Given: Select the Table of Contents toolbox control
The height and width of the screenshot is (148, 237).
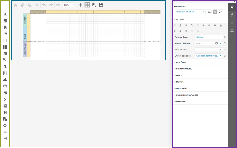Looking at the screenshot, I should (x=5, y=113).
